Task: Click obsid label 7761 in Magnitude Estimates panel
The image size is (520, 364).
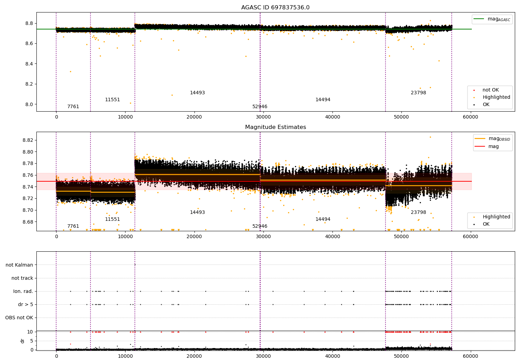Action: 73,226
